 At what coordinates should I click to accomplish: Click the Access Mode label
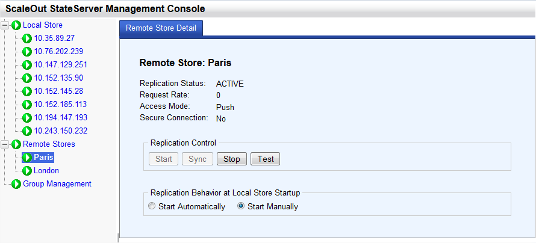pyautogui.click(x=165, y=106)
